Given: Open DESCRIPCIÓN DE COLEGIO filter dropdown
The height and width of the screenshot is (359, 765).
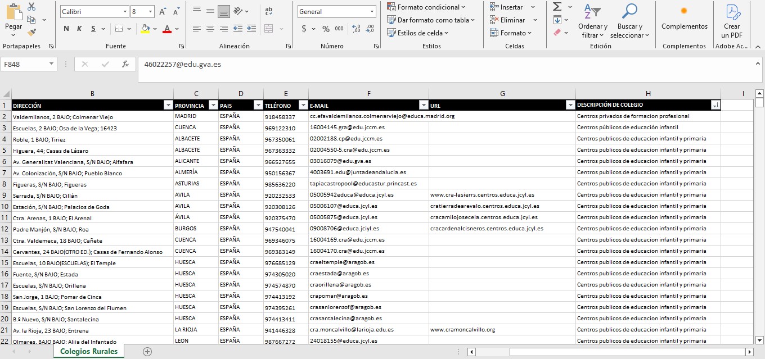Looking at the screenshot, I should click(x=715, y=105).
